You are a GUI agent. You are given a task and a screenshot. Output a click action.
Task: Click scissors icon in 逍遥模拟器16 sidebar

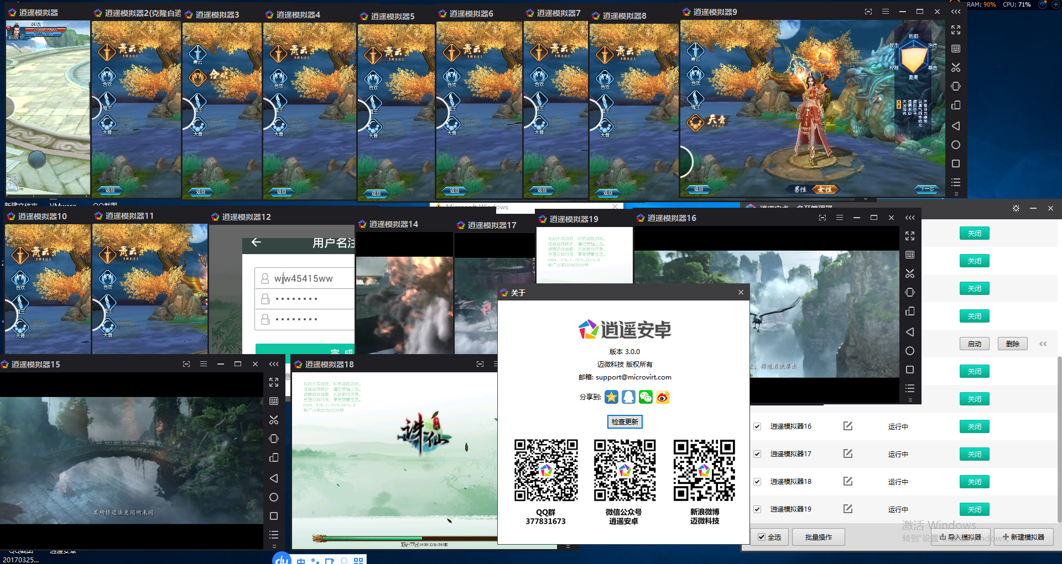coord(910,273)
